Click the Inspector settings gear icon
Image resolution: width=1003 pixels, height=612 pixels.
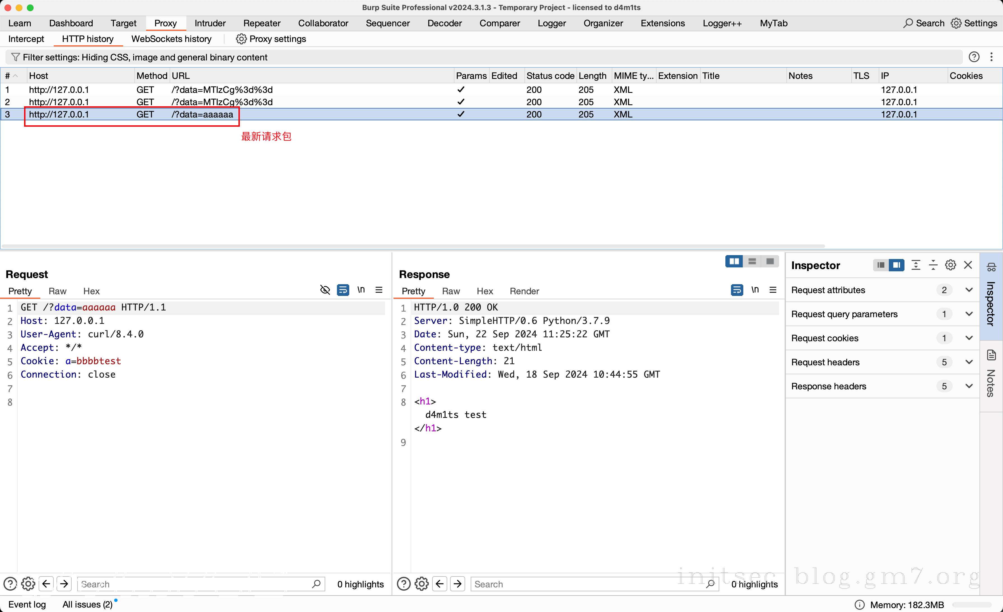tap(950, 265)
